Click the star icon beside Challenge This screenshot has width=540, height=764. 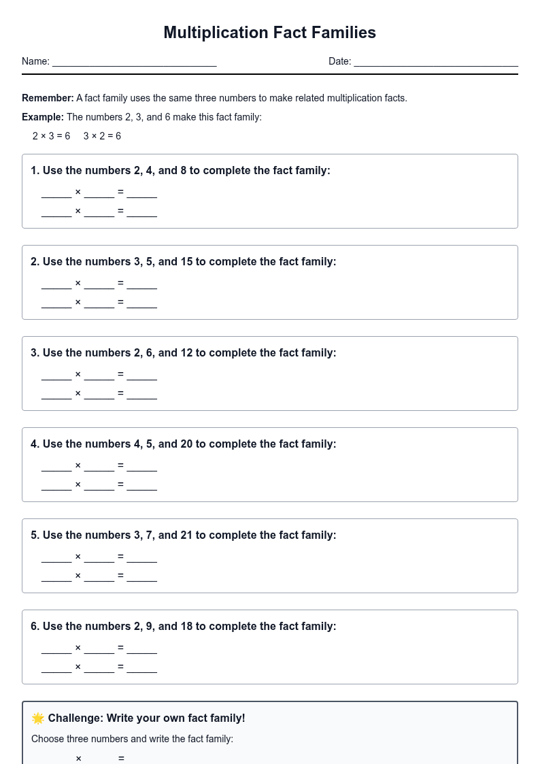[x=38, y=718]
